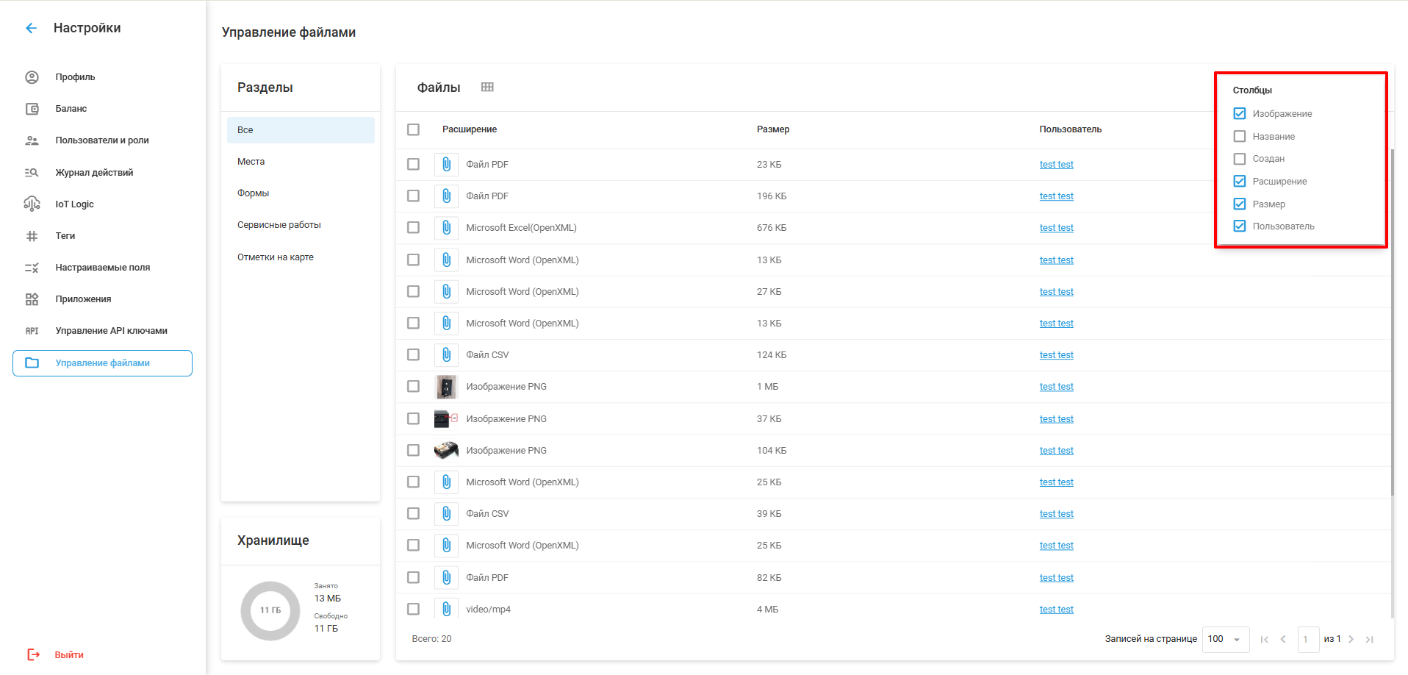Image resolution: width=1408 pixels, height=675 pixels.
Task: Click paperclip icon of the 23 КБ PDF file
Action: pos(446,165)
